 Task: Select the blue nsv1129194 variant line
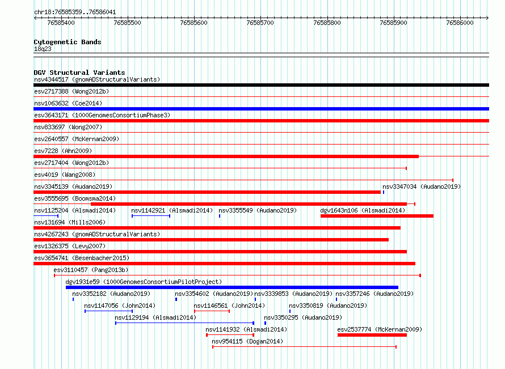(185, 323)
